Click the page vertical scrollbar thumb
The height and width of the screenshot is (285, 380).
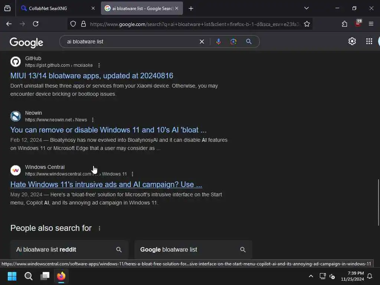[378, 202]
